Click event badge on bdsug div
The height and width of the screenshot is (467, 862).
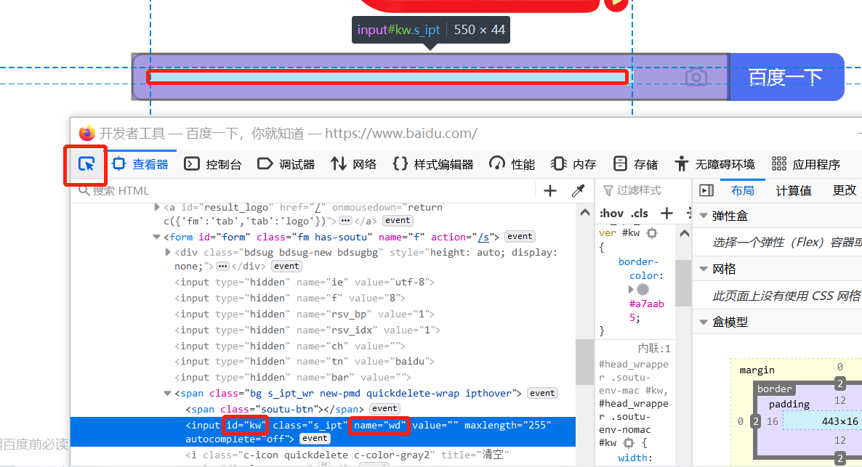tap(286, 266)
